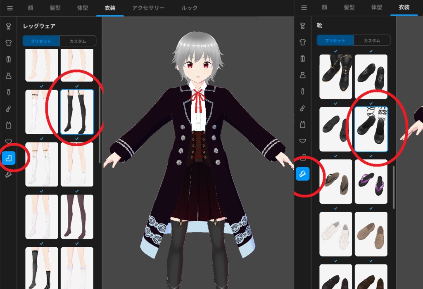
Task: Choose the white thigh-high with gold trim preset
Action: click(42, 164)
